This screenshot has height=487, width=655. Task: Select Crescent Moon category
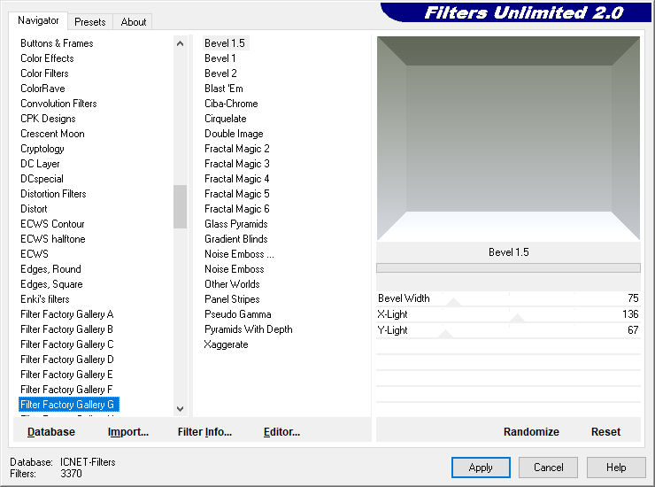coord(52,134)
